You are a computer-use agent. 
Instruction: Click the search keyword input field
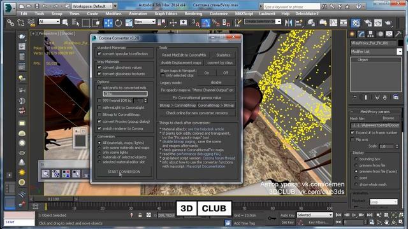292,7
